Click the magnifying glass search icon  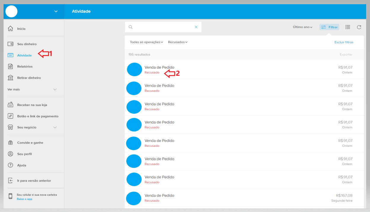(130, 27)
